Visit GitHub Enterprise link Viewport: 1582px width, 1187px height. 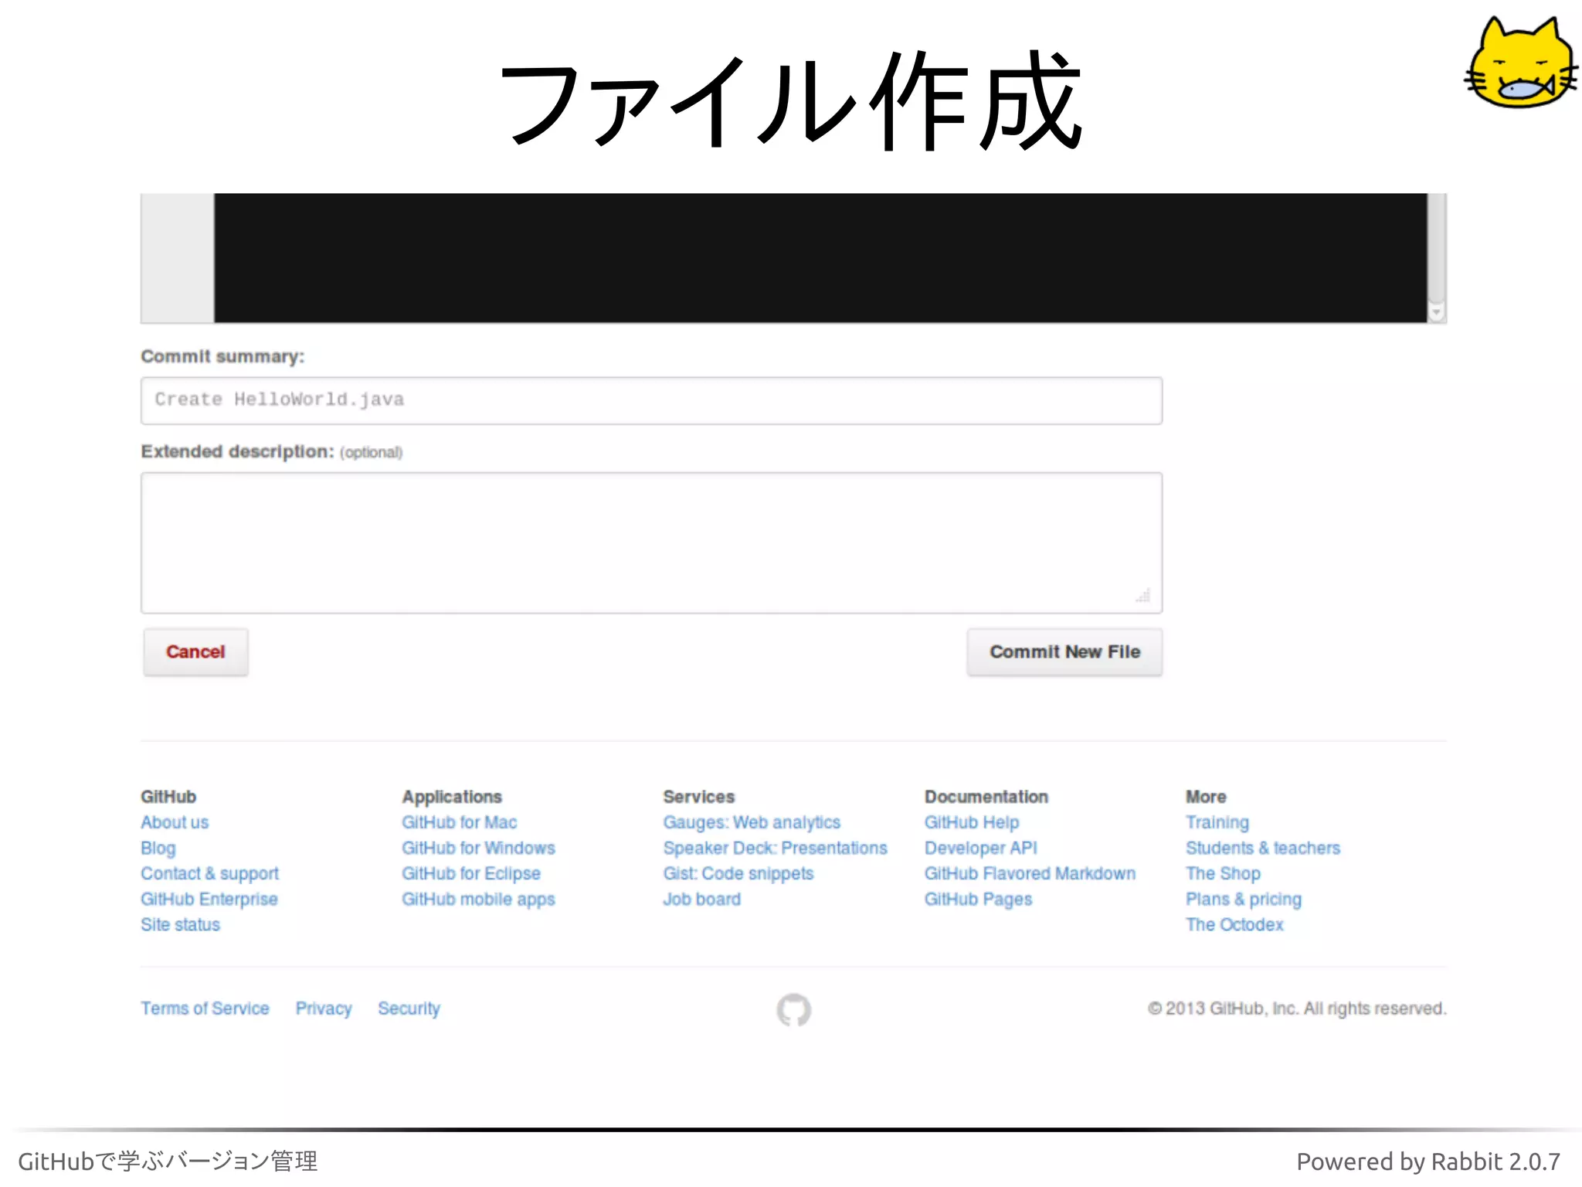coord(209,899)
